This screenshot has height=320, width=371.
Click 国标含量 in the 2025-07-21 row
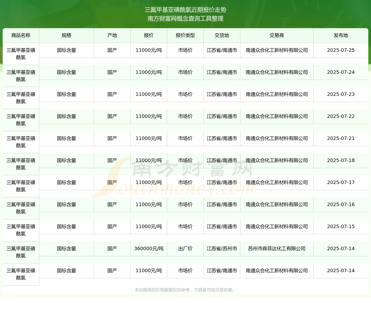coord(67,138)
